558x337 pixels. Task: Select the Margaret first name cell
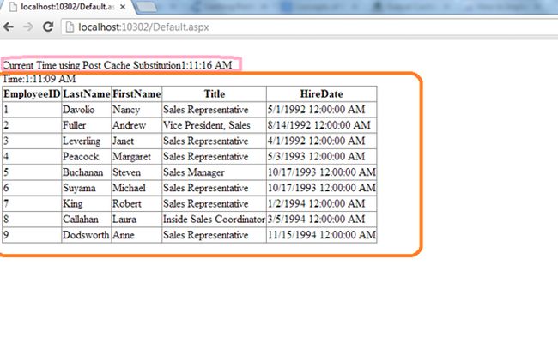coord(136,156)
